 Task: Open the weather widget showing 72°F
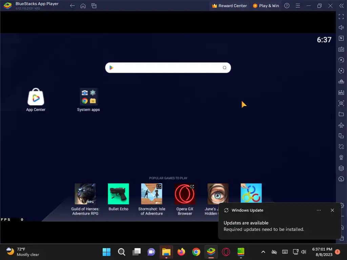pos(22,252)
